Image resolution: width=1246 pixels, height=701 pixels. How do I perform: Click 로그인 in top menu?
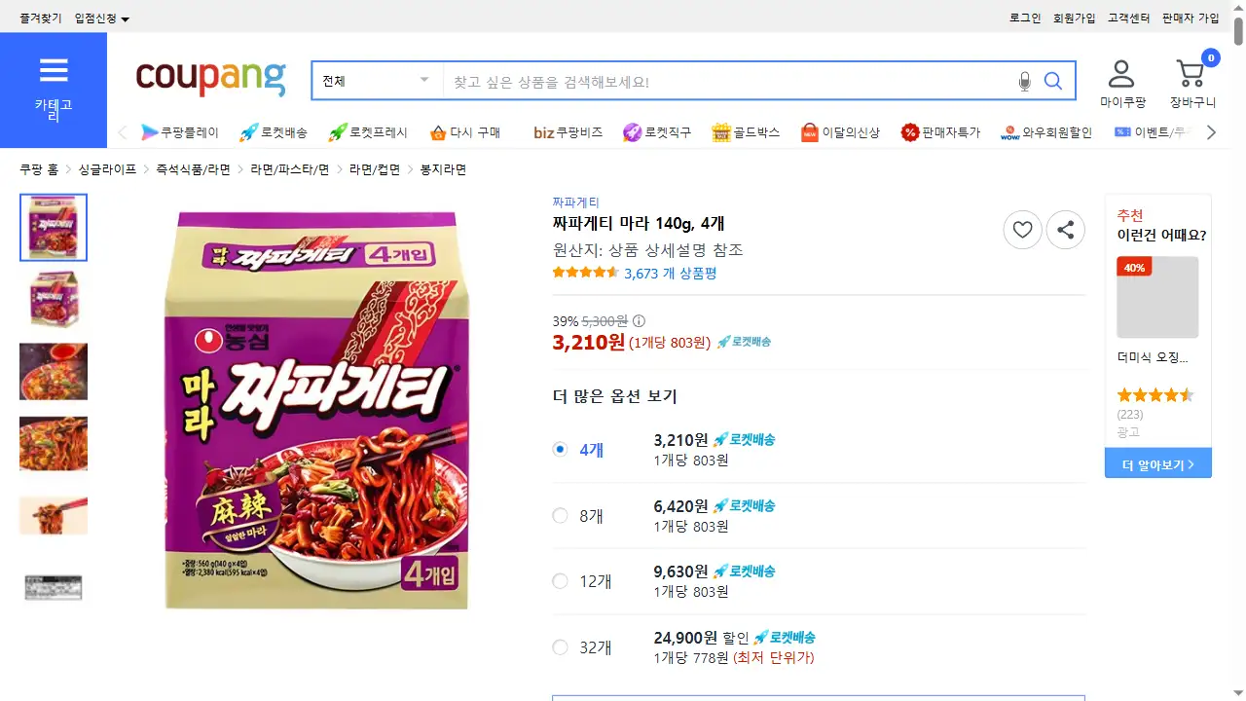1025,18
